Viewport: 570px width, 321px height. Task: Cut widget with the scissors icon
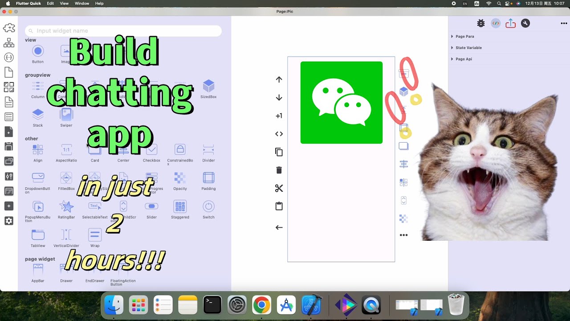[x=279, y=188]
